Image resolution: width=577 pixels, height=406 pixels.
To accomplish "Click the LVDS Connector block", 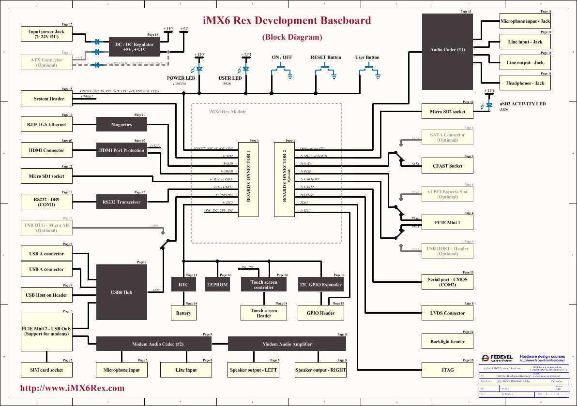I will [x=447, y=313].
